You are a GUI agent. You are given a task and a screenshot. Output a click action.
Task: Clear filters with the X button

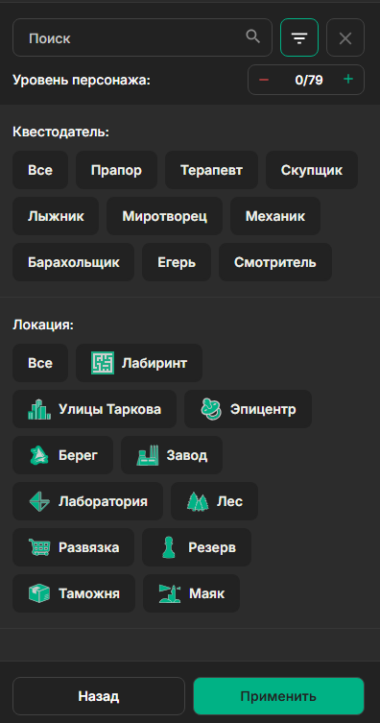pyautogui.click(x=345, y=37)
